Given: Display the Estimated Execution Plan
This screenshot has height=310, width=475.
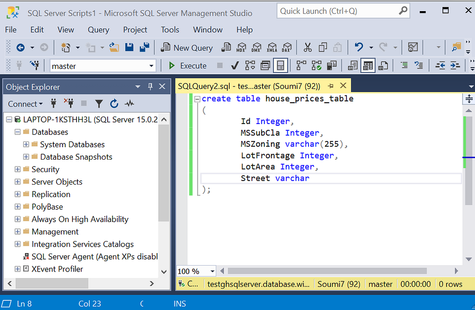Looking at the screenshot, I should click(250, 65).
